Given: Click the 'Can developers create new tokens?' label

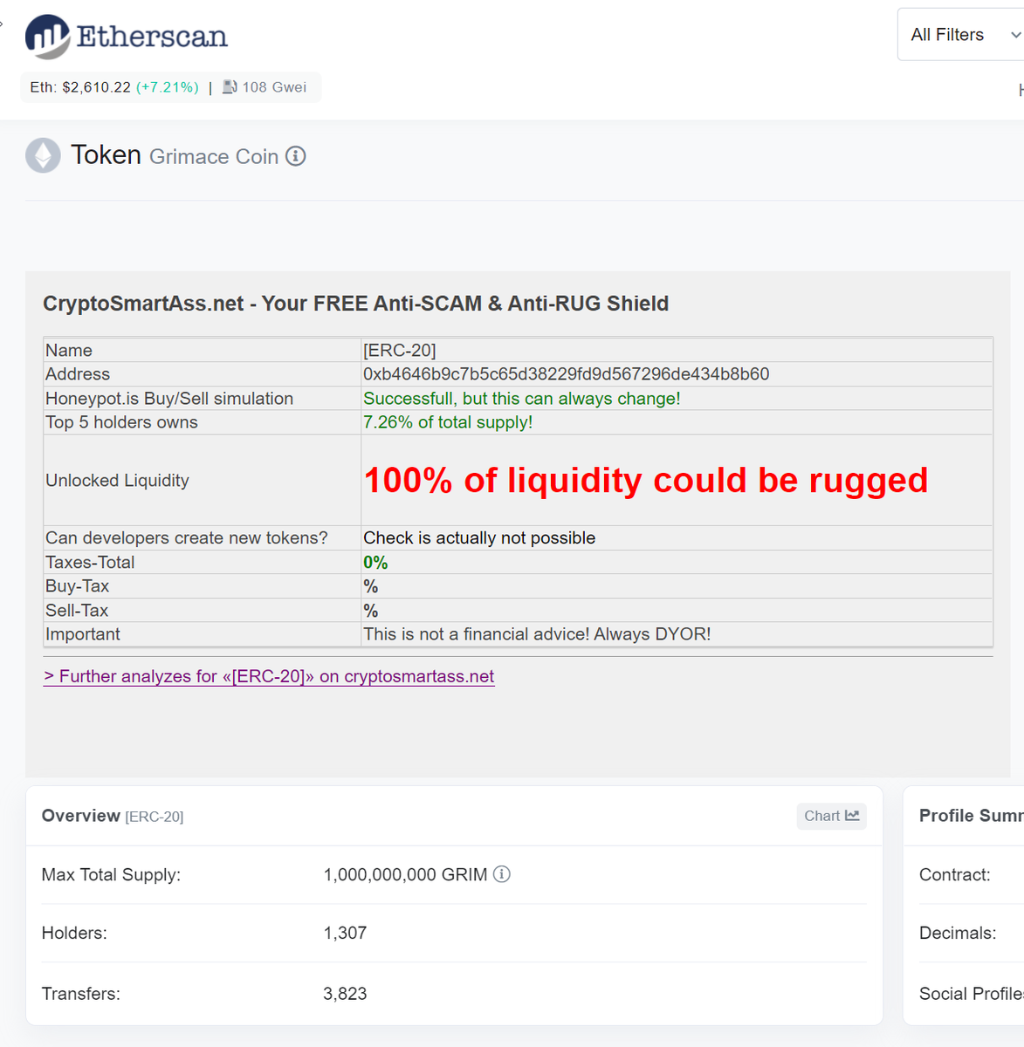Looking at the screenshot, I should point(187,538).
